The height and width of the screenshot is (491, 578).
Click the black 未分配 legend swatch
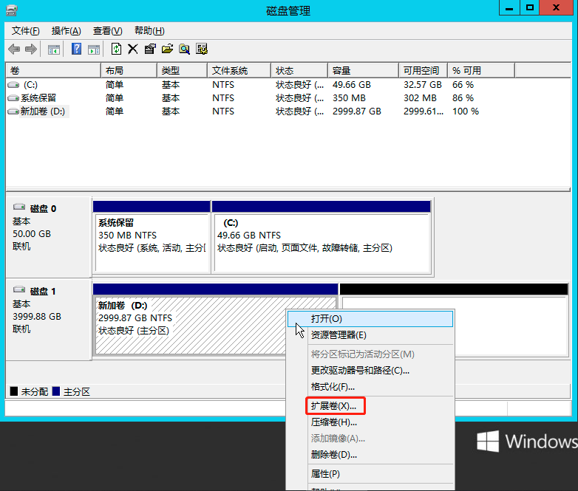(14, 391)
